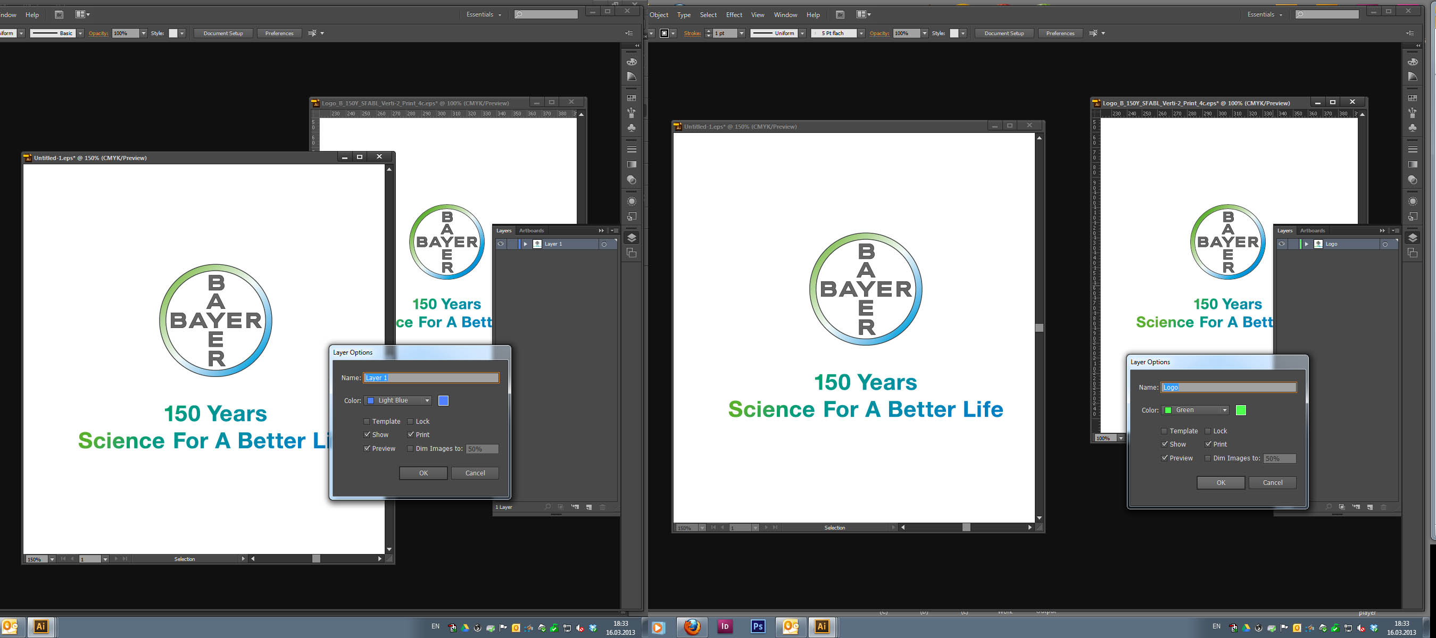Image resolution: width=1436 pixels, height=638 pixels.
Task: Open the Artboards panel icon in the left dock
Action: point(632,253)
